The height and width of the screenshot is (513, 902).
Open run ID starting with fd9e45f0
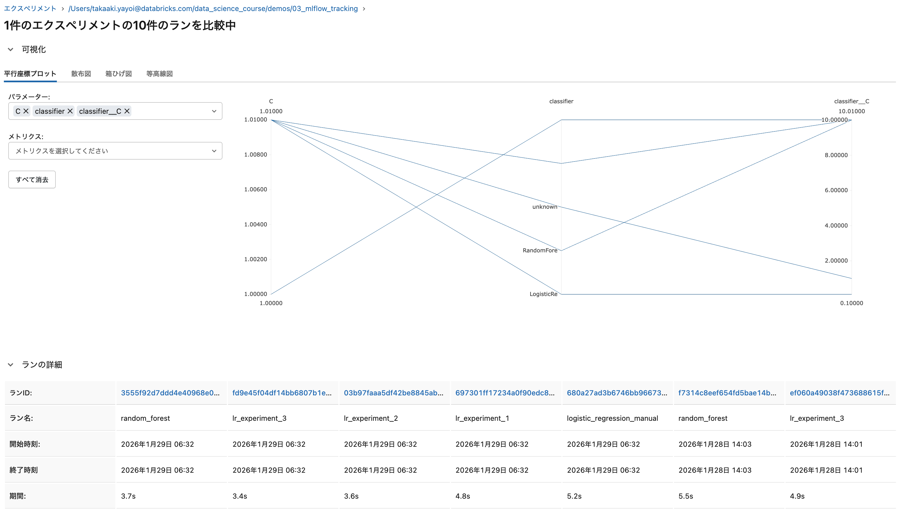click(x=282, y=393)
